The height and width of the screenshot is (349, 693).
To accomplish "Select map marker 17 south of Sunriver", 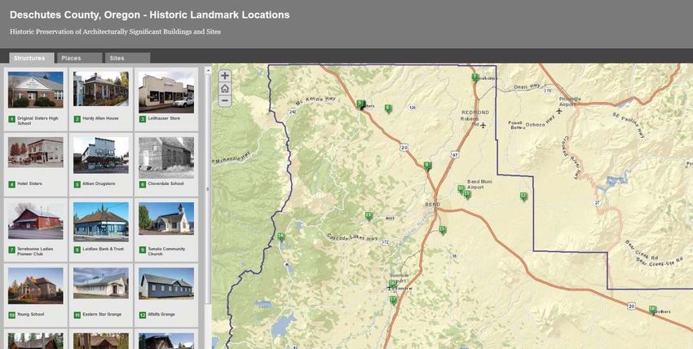I will (393, 300).
